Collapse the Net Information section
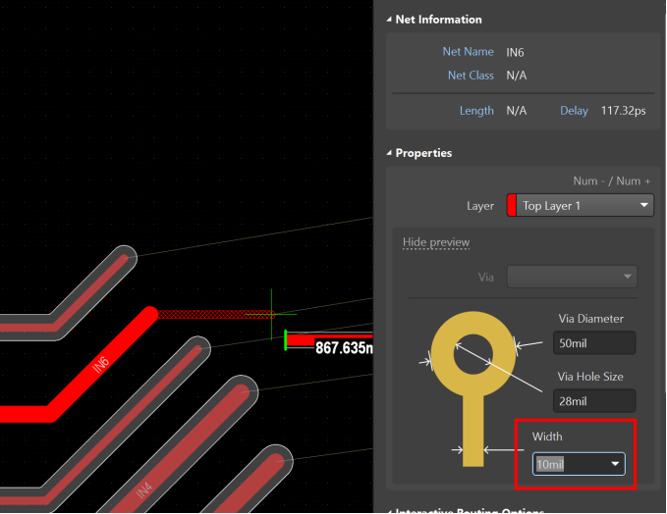Viewport: 667px width, 514px height. [x=389, y=20]
